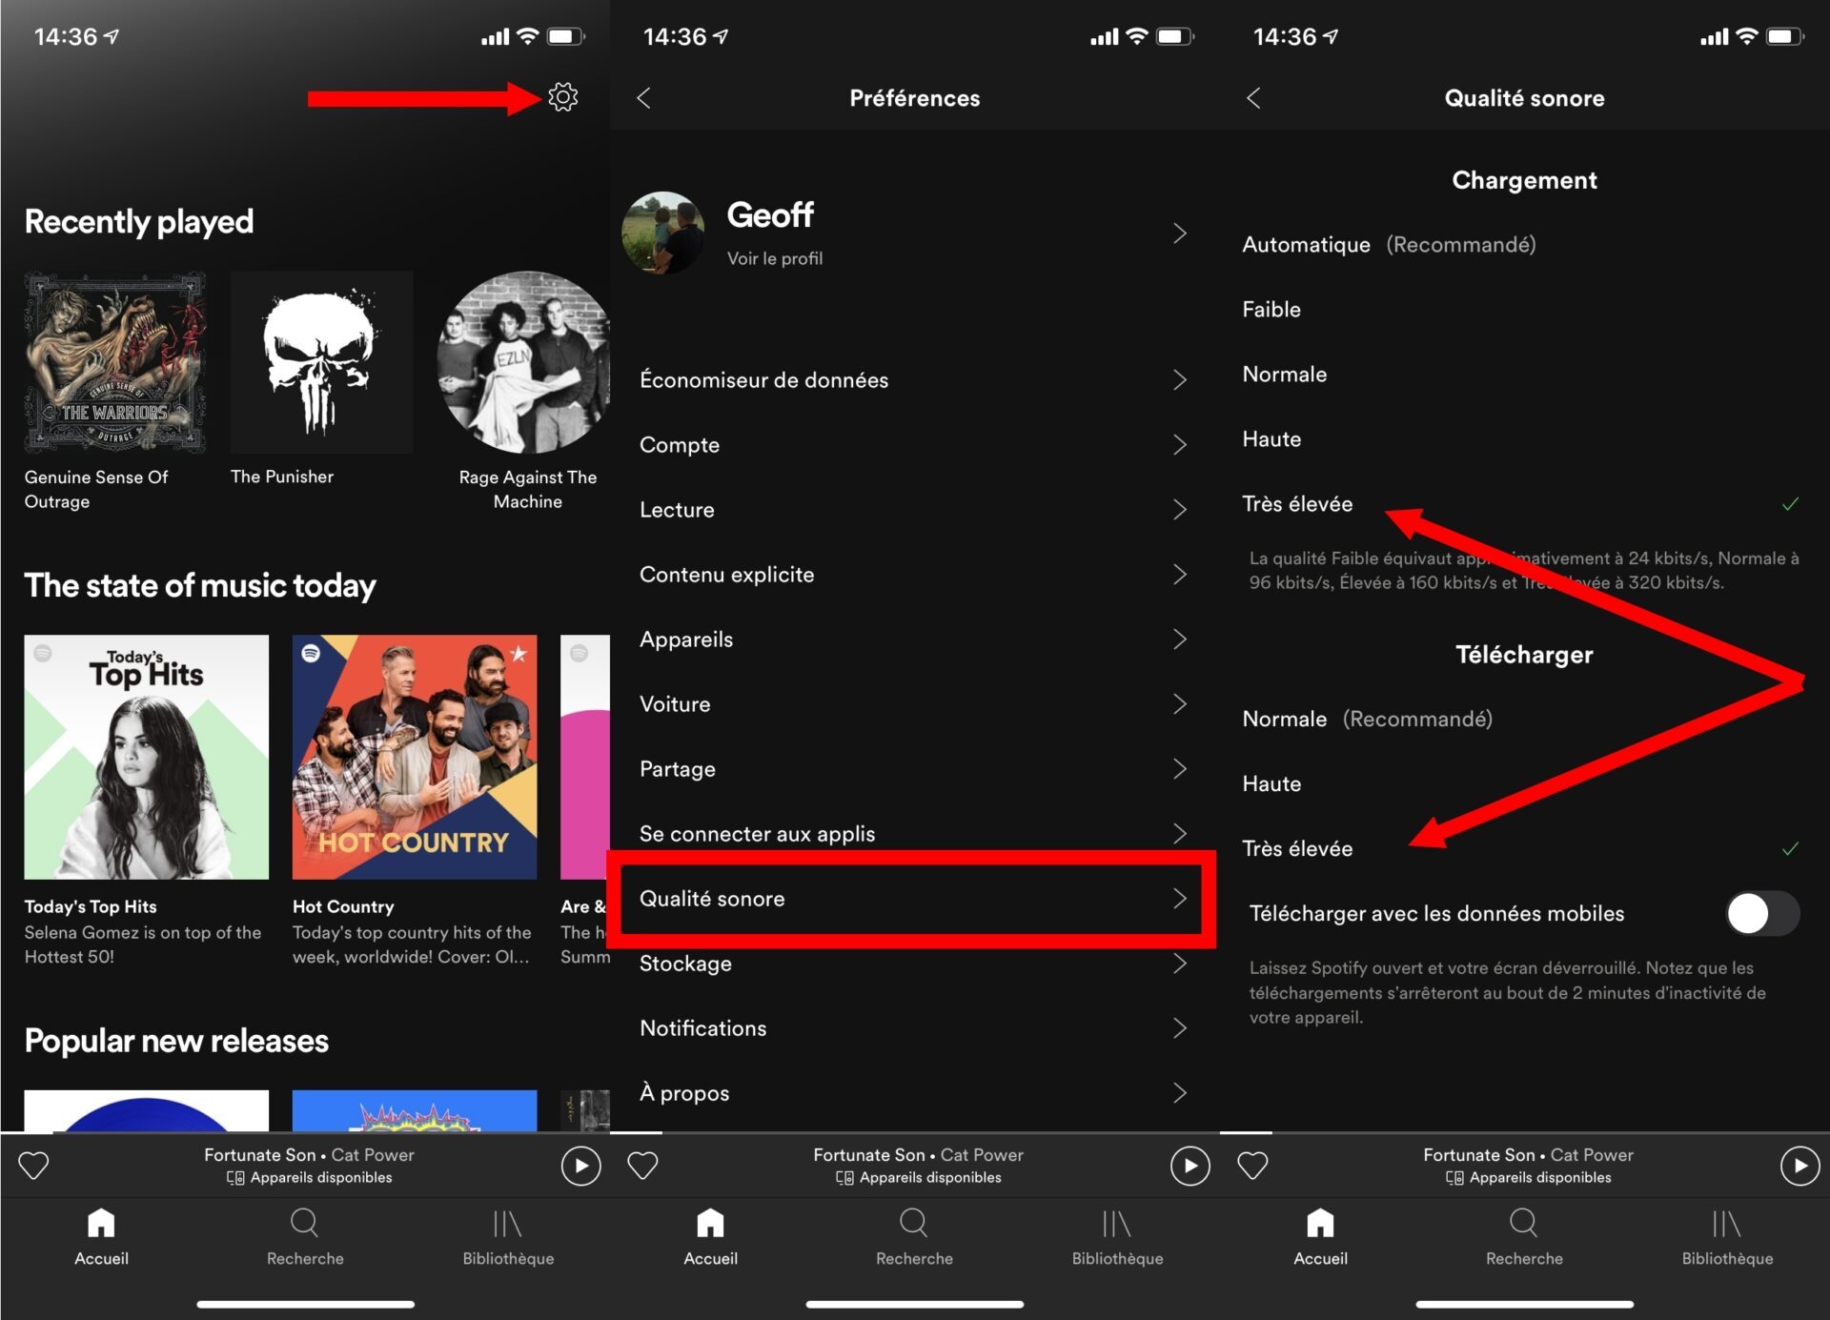Screen dimensions: 1830x1320
Task: Tap the Hot Country playlist title
Action: click(x=343, y=906)
